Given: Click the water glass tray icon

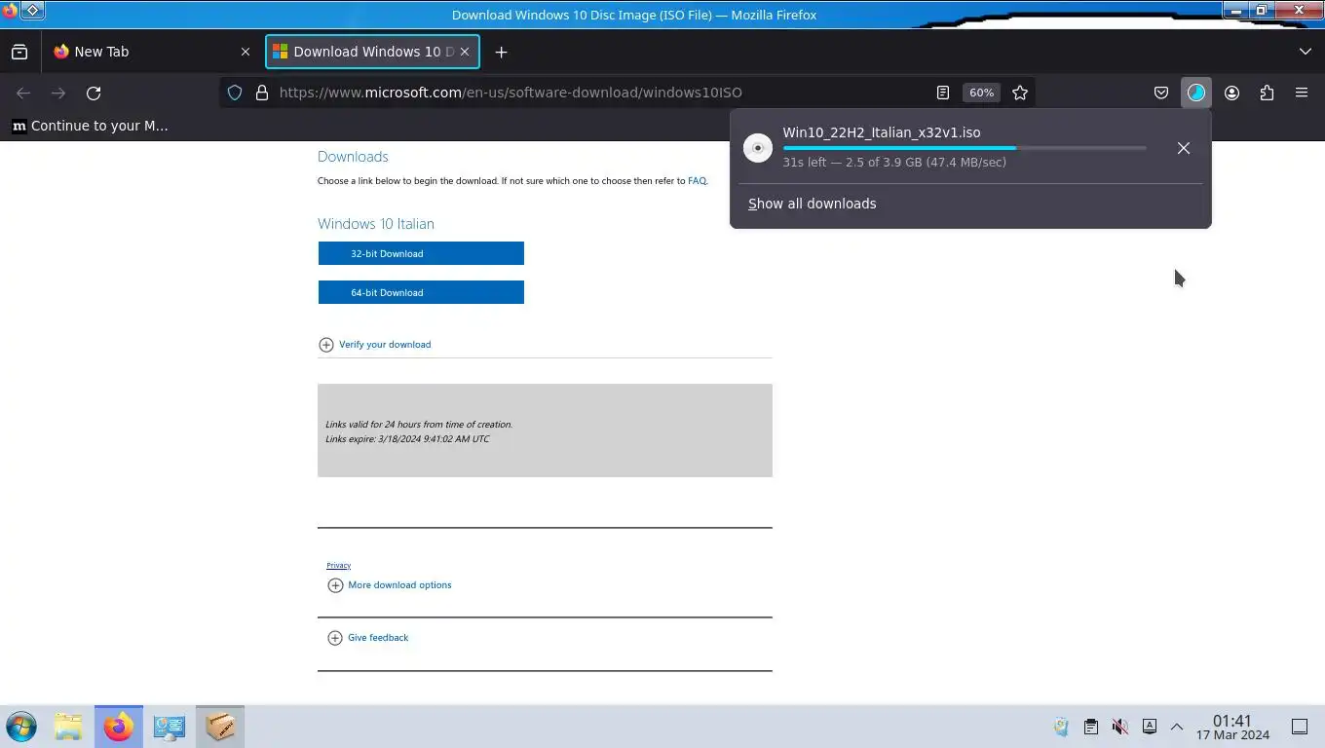Looking at the screenshot, I should 1061,727.
